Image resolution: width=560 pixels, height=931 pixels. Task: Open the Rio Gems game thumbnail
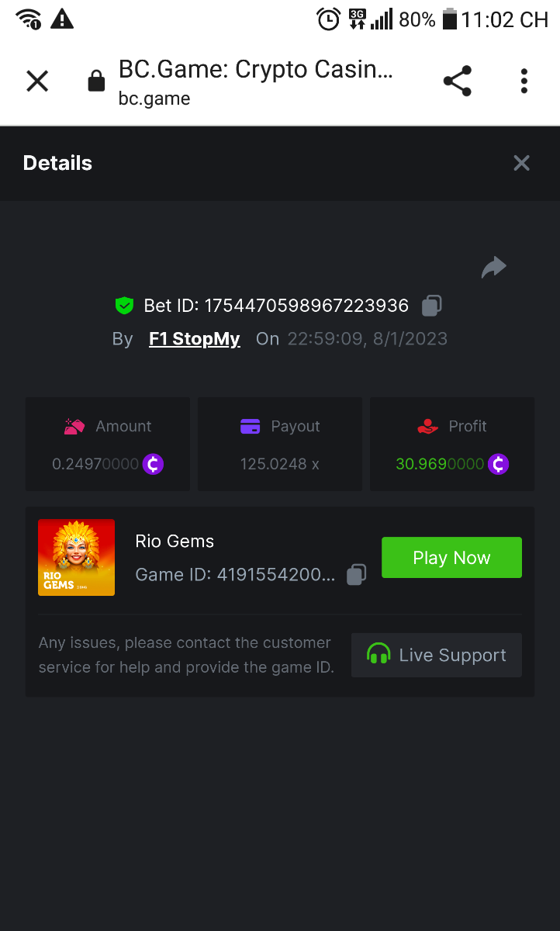(76, 558)
